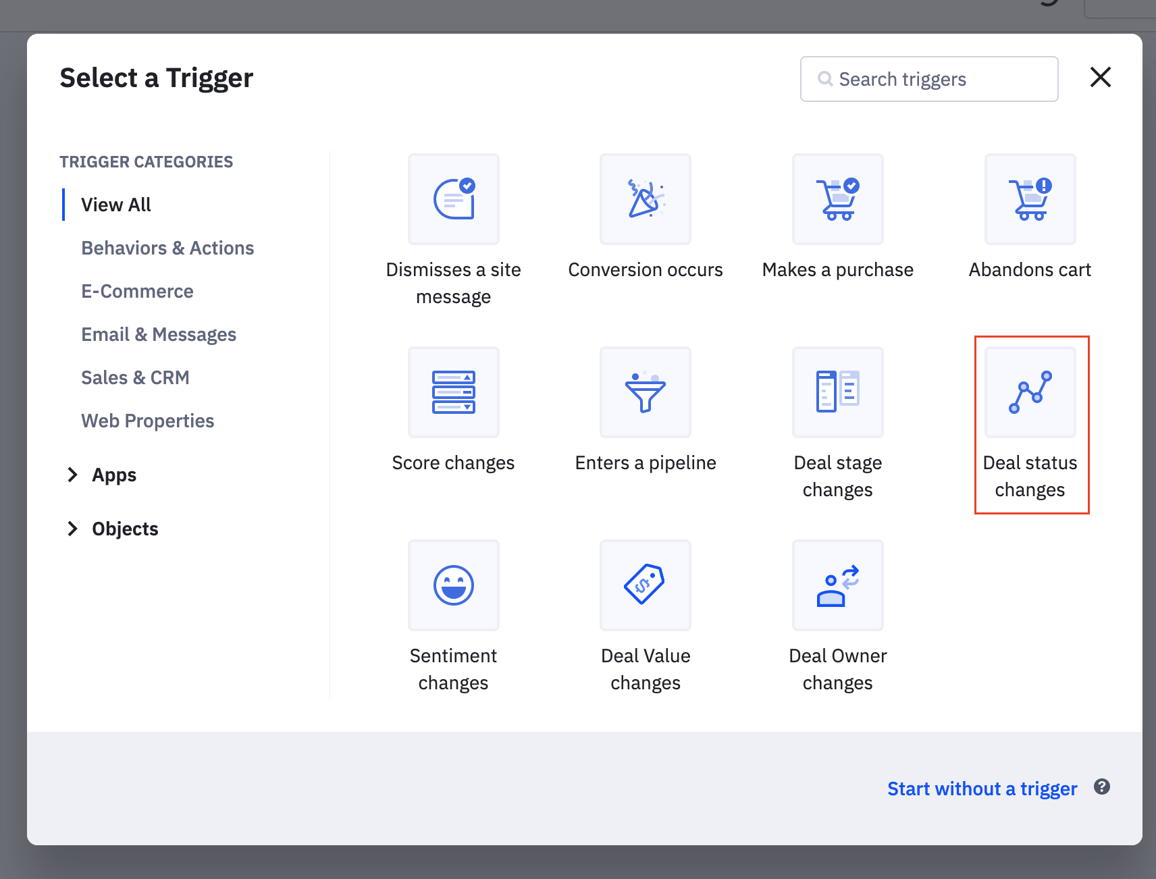This screenshot has height=879, width=1156.
Task: Choose the Sentiment changes smiley icon
Action: [453, 585]
